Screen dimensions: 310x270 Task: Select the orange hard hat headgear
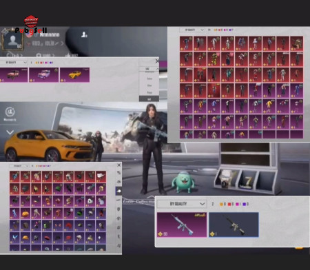click(25, 238)
